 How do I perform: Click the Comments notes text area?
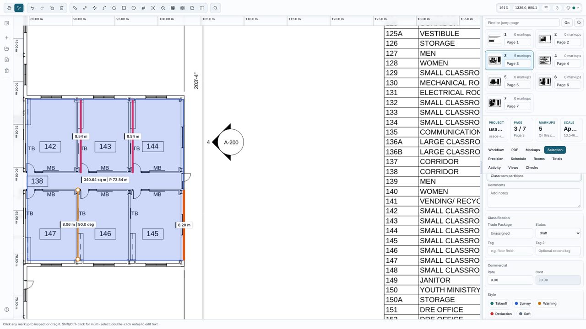(534, 198)
